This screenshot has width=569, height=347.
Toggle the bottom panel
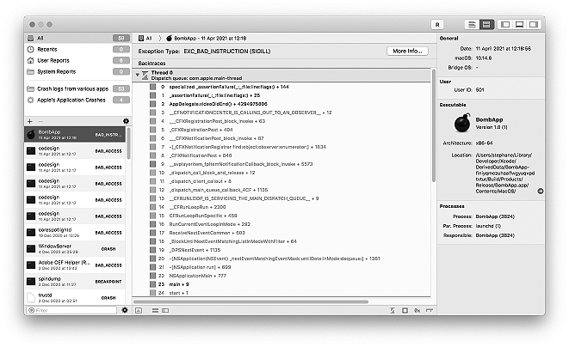(519, 25)
